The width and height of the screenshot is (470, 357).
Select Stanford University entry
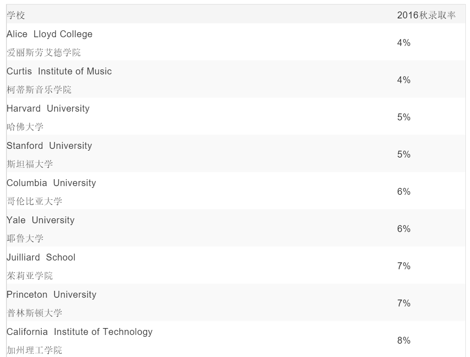point(49,146)
